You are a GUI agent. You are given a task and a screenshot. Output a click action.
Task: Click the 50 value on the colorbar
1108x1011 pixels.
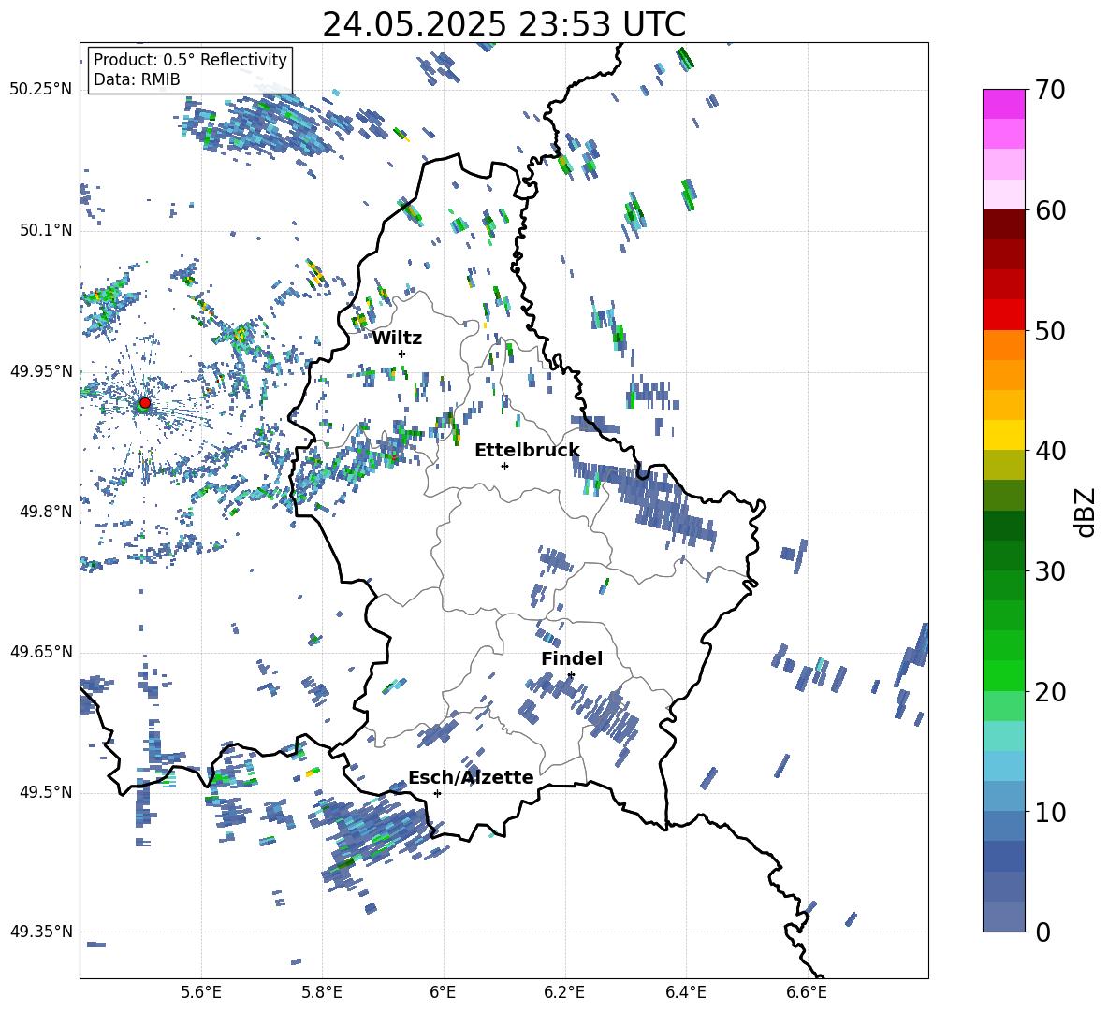coord(1049,331)
